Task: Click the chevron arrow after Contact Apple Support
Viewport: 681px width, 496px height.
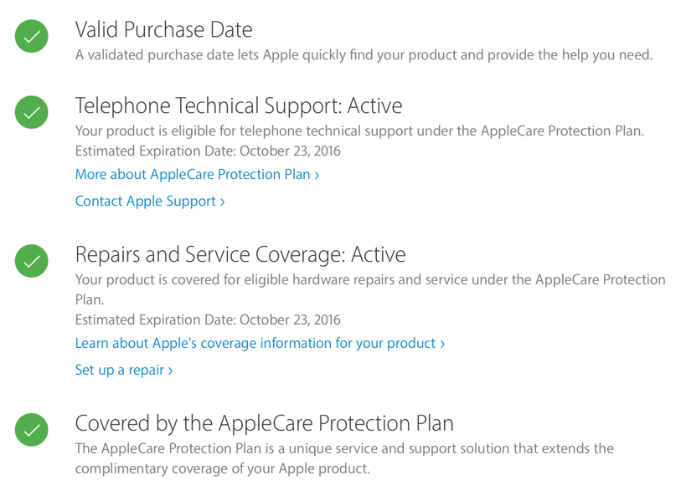Action: click(x=223, y=202)
